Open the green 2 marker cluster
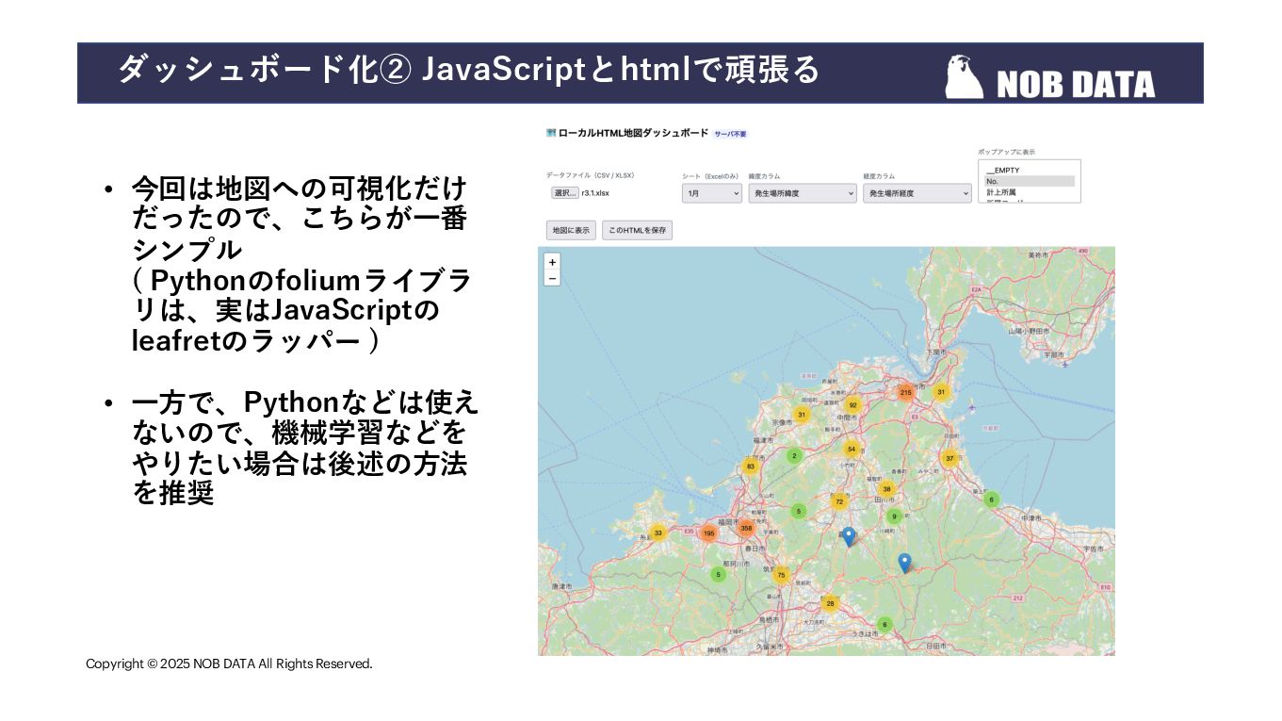The image size is (1282, 721). coord(794,455)
